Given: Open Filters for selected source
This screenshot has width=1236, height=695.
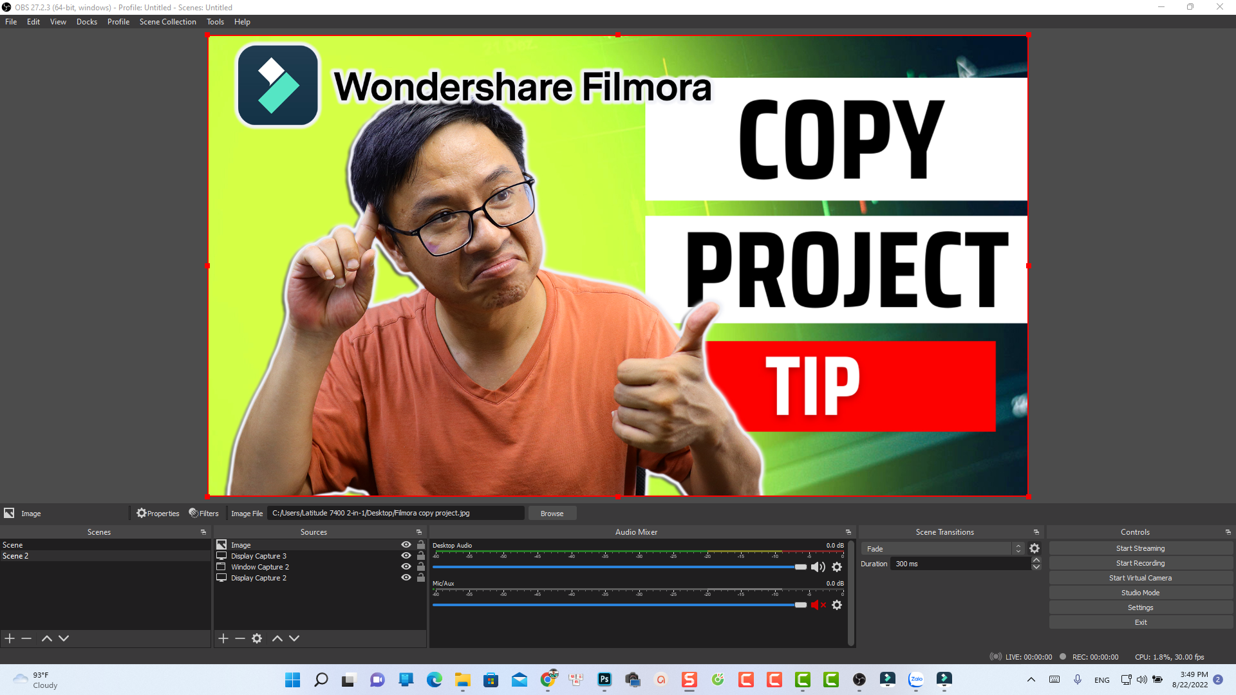Looking at the screenshot, I should (203, 514).
